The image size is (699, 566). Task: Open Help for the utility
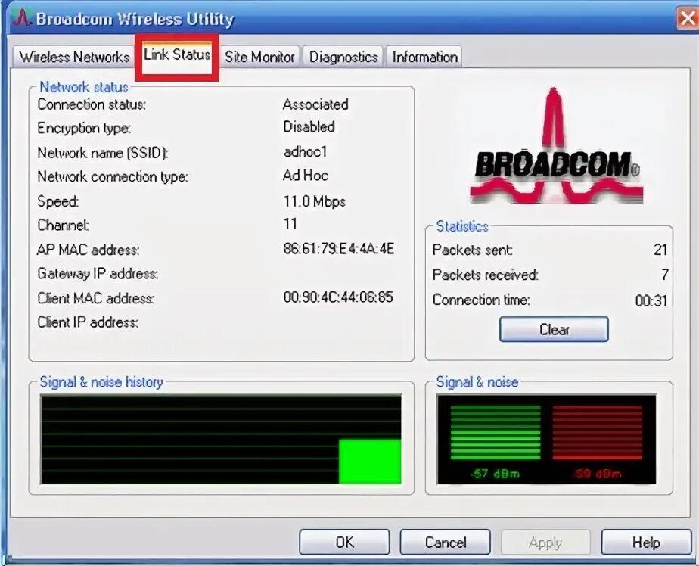click(646, 543)
